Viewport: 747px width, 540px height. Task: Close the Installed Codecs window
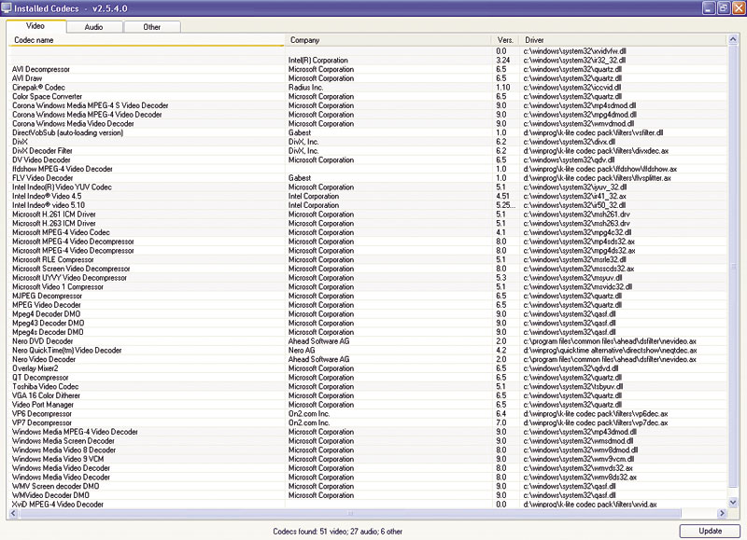(x=739, y=8)
